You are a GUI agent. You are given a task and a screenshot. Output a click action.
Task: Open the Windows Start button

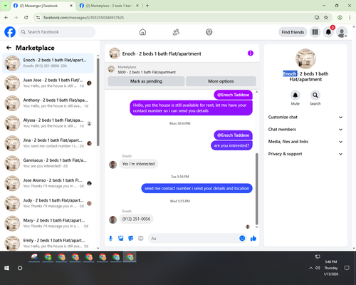(6, 268)
